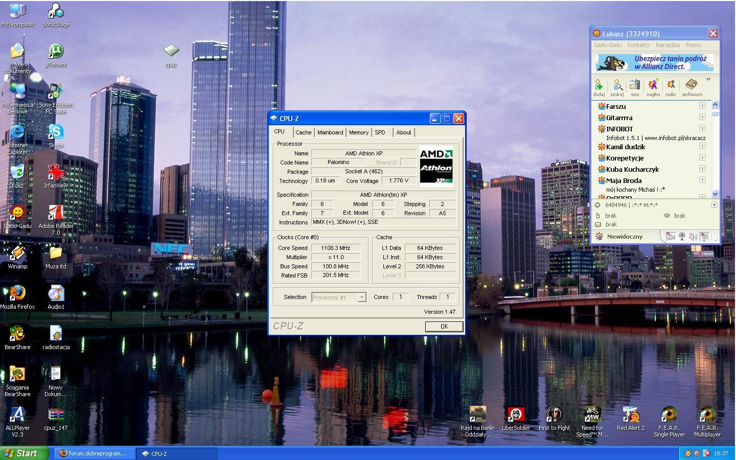The image size is (736, 460).
Task: Switch to the SPD tab in CPU-Z
Action: (x=380, y=132)
